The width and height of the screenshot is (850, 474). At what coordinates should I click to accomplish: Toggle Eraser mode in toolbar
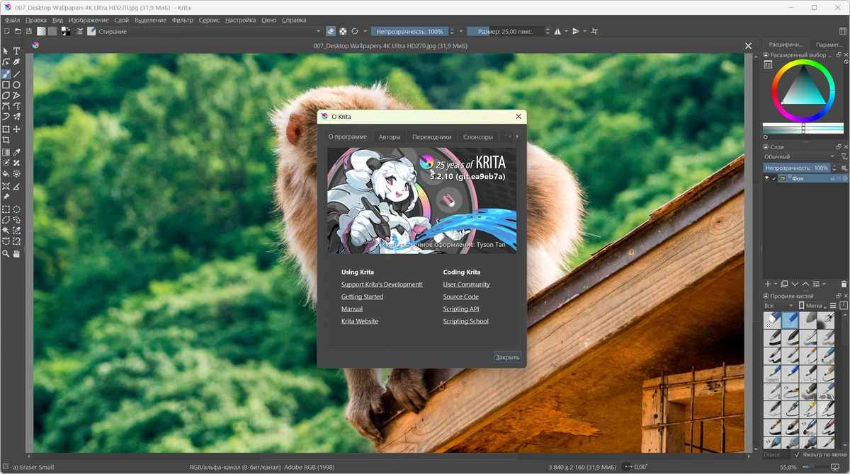[331, 31]
